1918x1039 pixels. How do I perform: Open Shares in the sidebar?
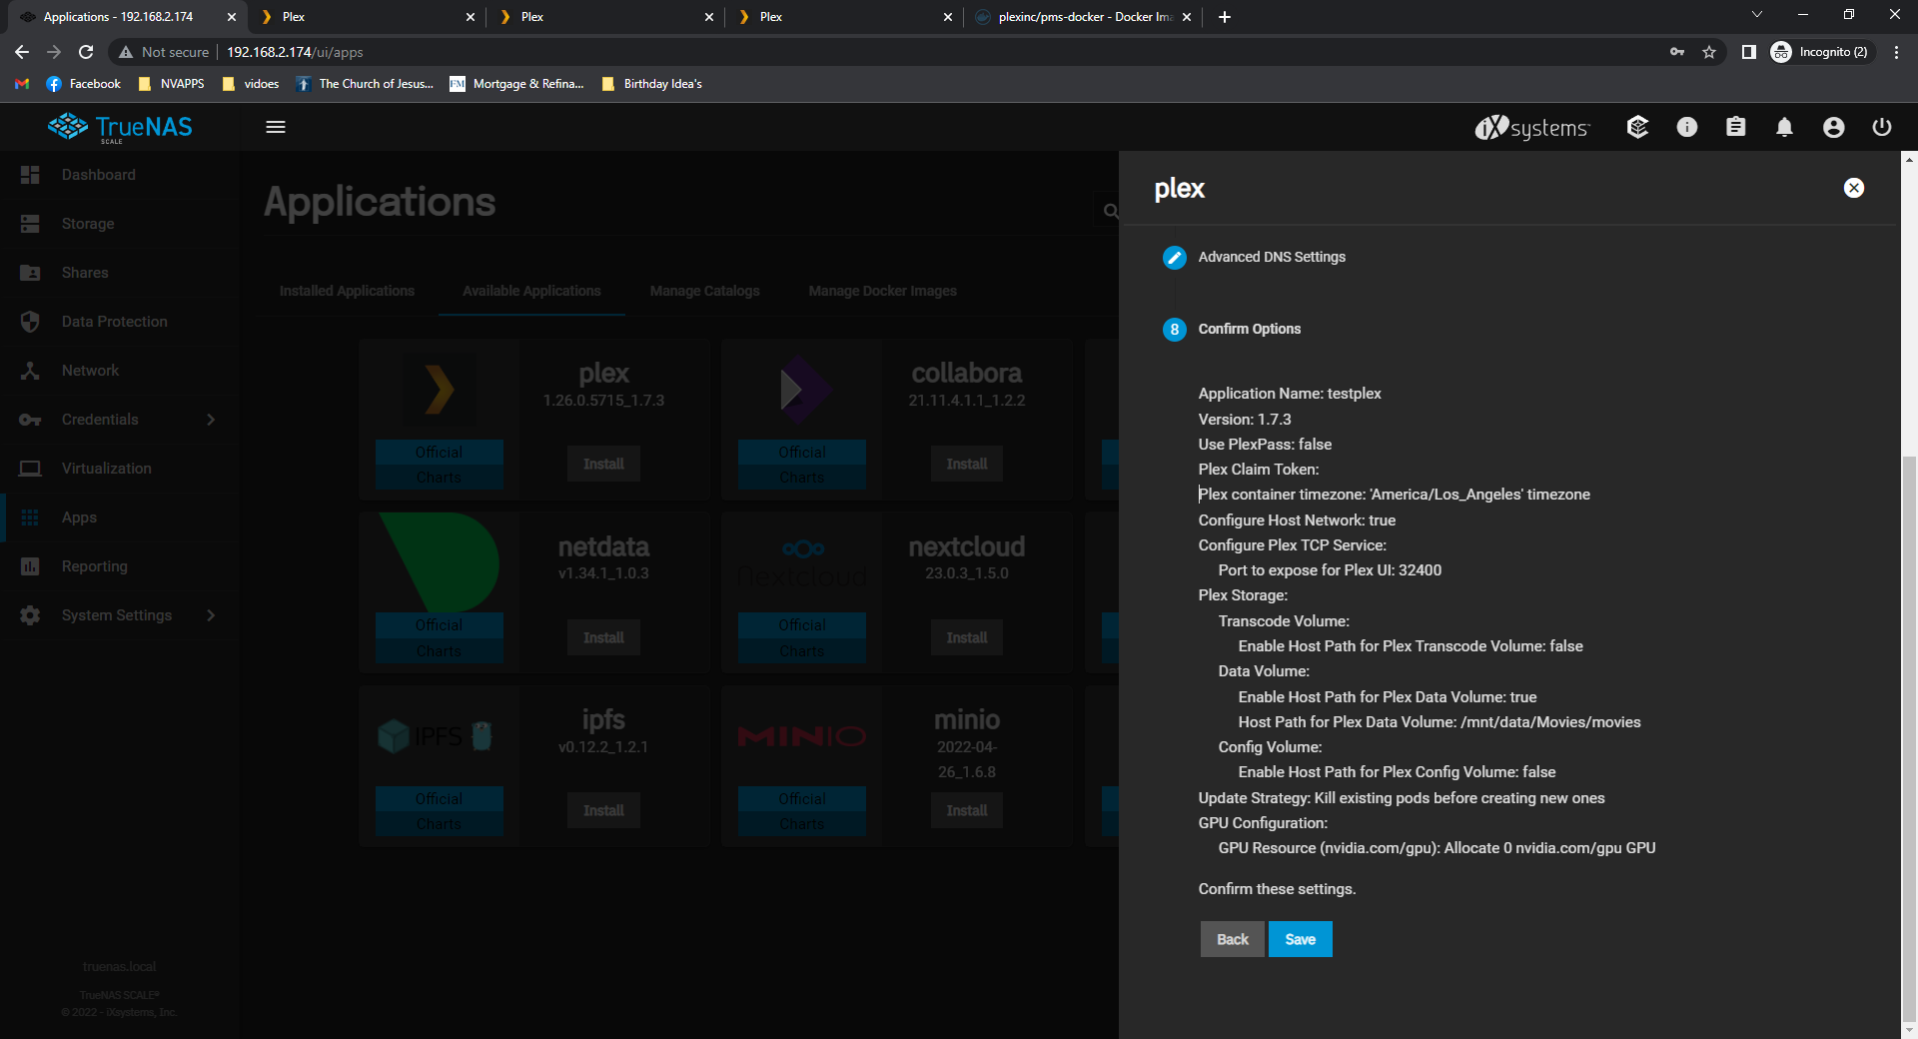[120, 273]
